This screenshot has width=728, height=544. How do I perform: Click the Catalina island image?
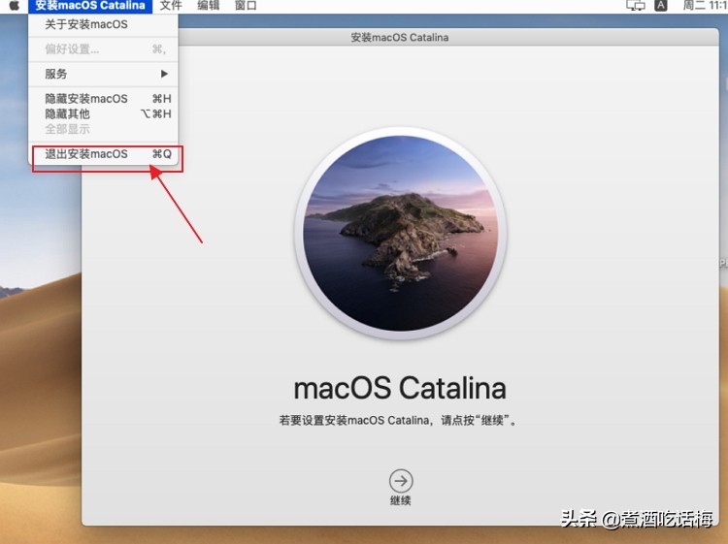click(x=401, y=234)
